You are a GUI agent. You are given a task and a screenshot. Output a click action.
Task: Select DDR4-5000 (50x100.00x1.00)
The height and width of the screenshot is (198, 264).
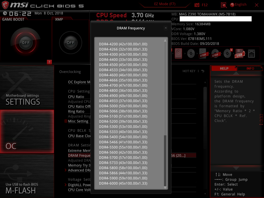coord(123,106)
